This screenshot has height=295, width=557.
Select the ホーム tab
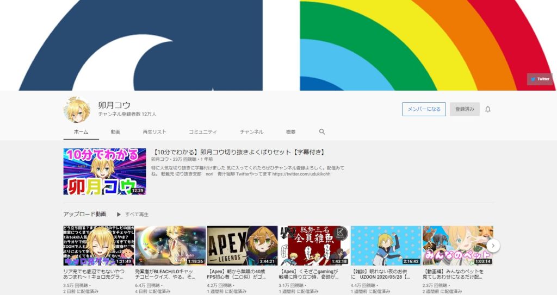click(x=81, y=131)
